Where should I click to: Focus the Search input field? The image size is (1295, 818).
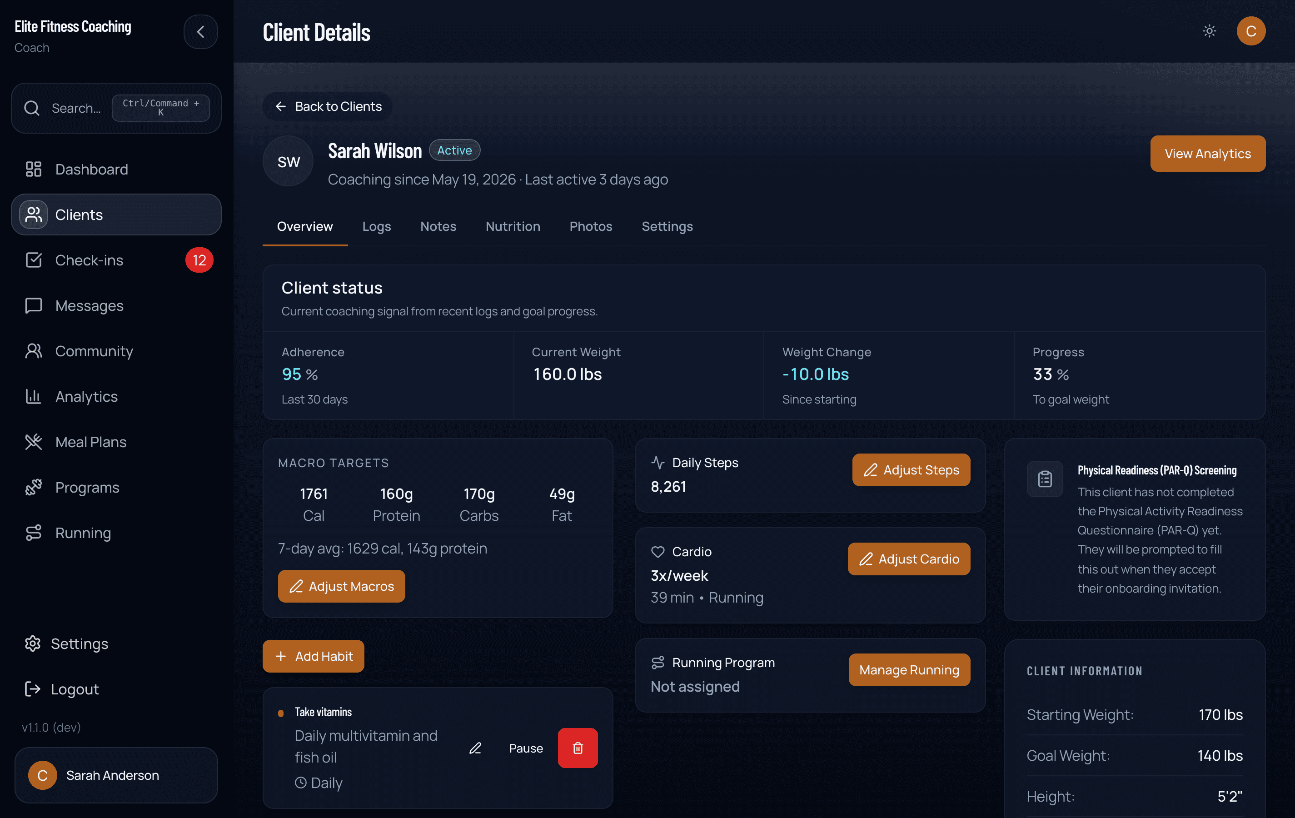[116, 108]
